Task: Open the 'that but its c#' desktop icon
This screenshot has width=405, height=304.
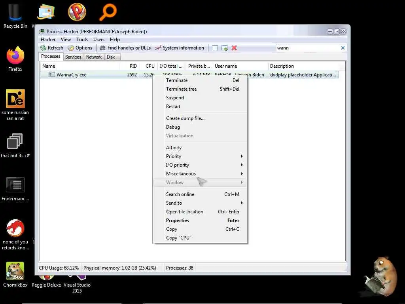Action: click(15, 145)
